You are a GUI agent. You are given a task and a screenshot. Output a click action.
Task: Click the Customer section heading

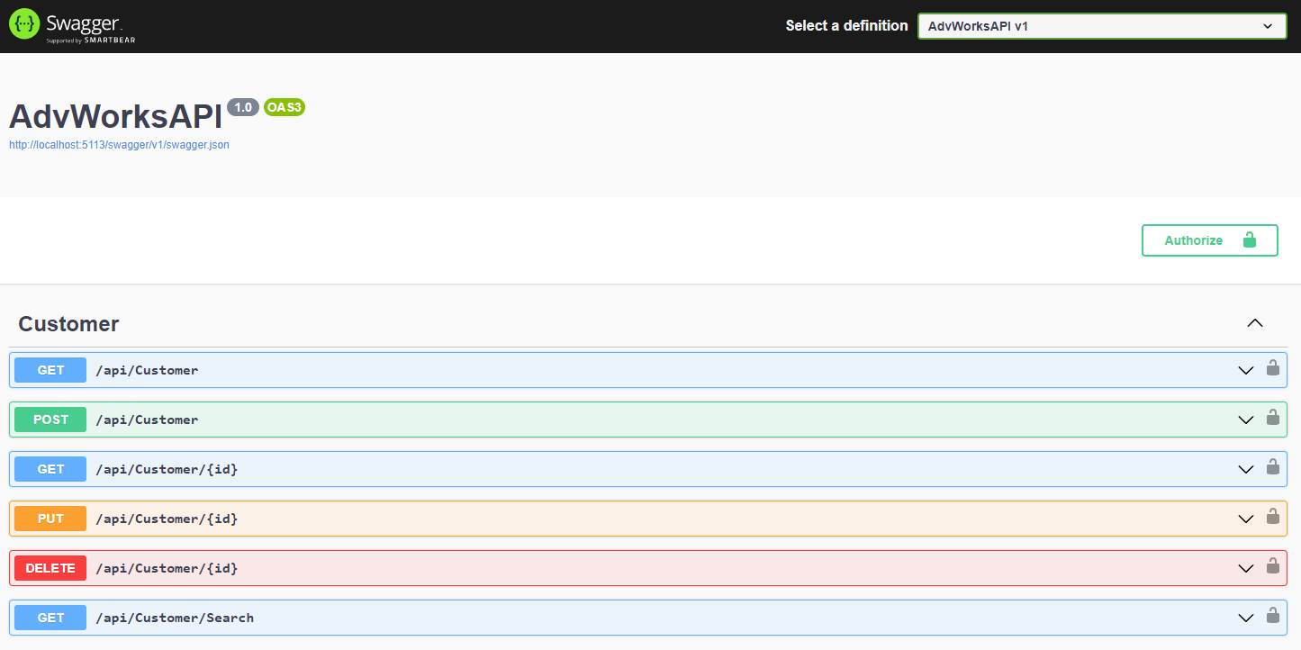click(68, 324)
